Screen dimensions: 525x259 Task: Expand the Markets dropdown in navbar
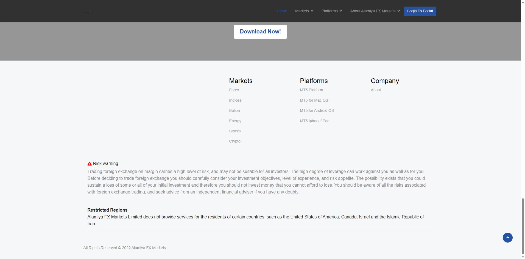click(x=304, y=11)
